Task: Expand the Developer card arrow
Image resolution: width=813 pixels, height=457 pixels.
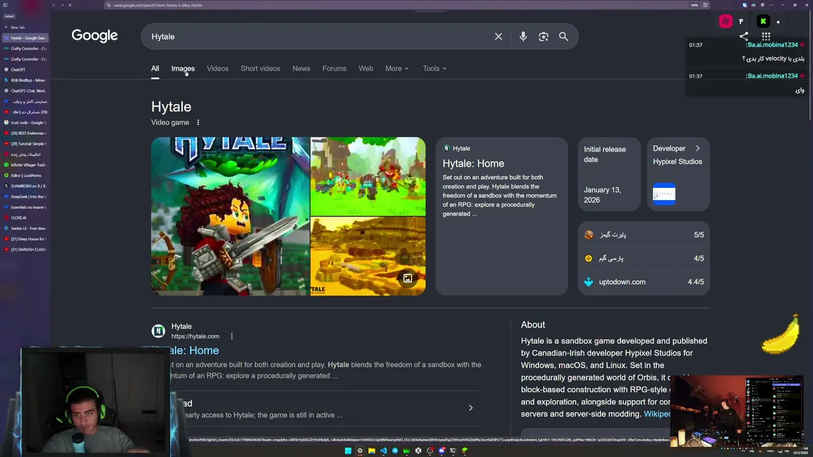Action: coord(697,149)
